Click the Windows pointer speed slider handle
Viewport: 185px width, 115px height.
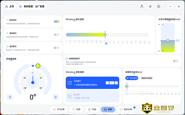pyautogui.click(x=105, y=34)
